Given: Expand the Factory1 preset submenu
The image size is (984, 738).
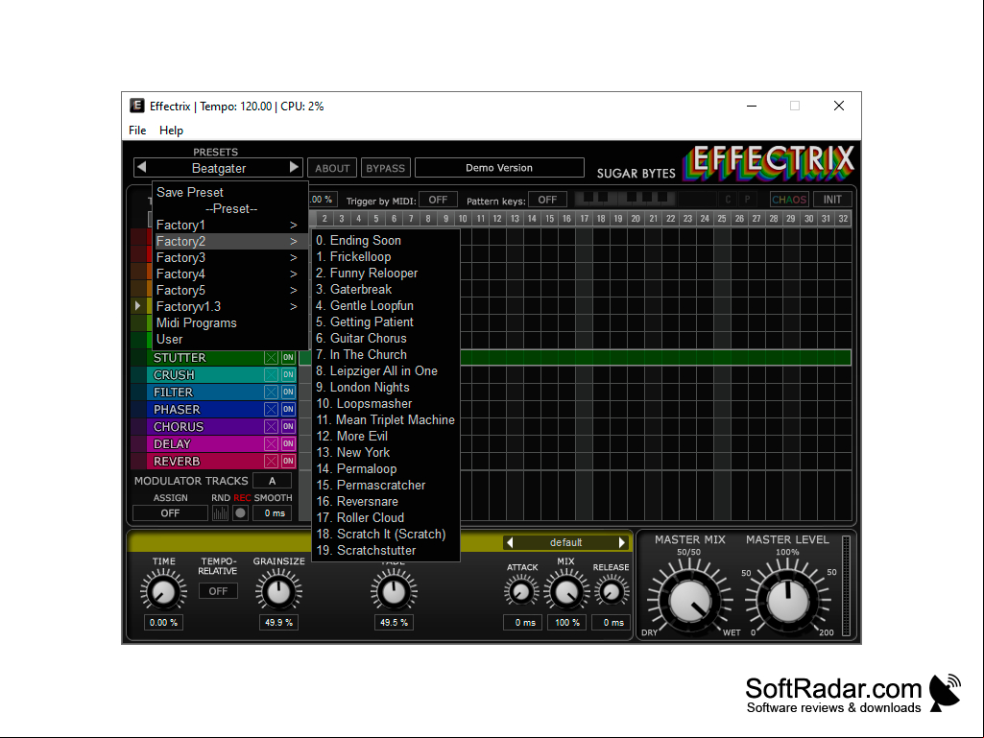Looking at the screenshot, I should click(x=231, y=226).
